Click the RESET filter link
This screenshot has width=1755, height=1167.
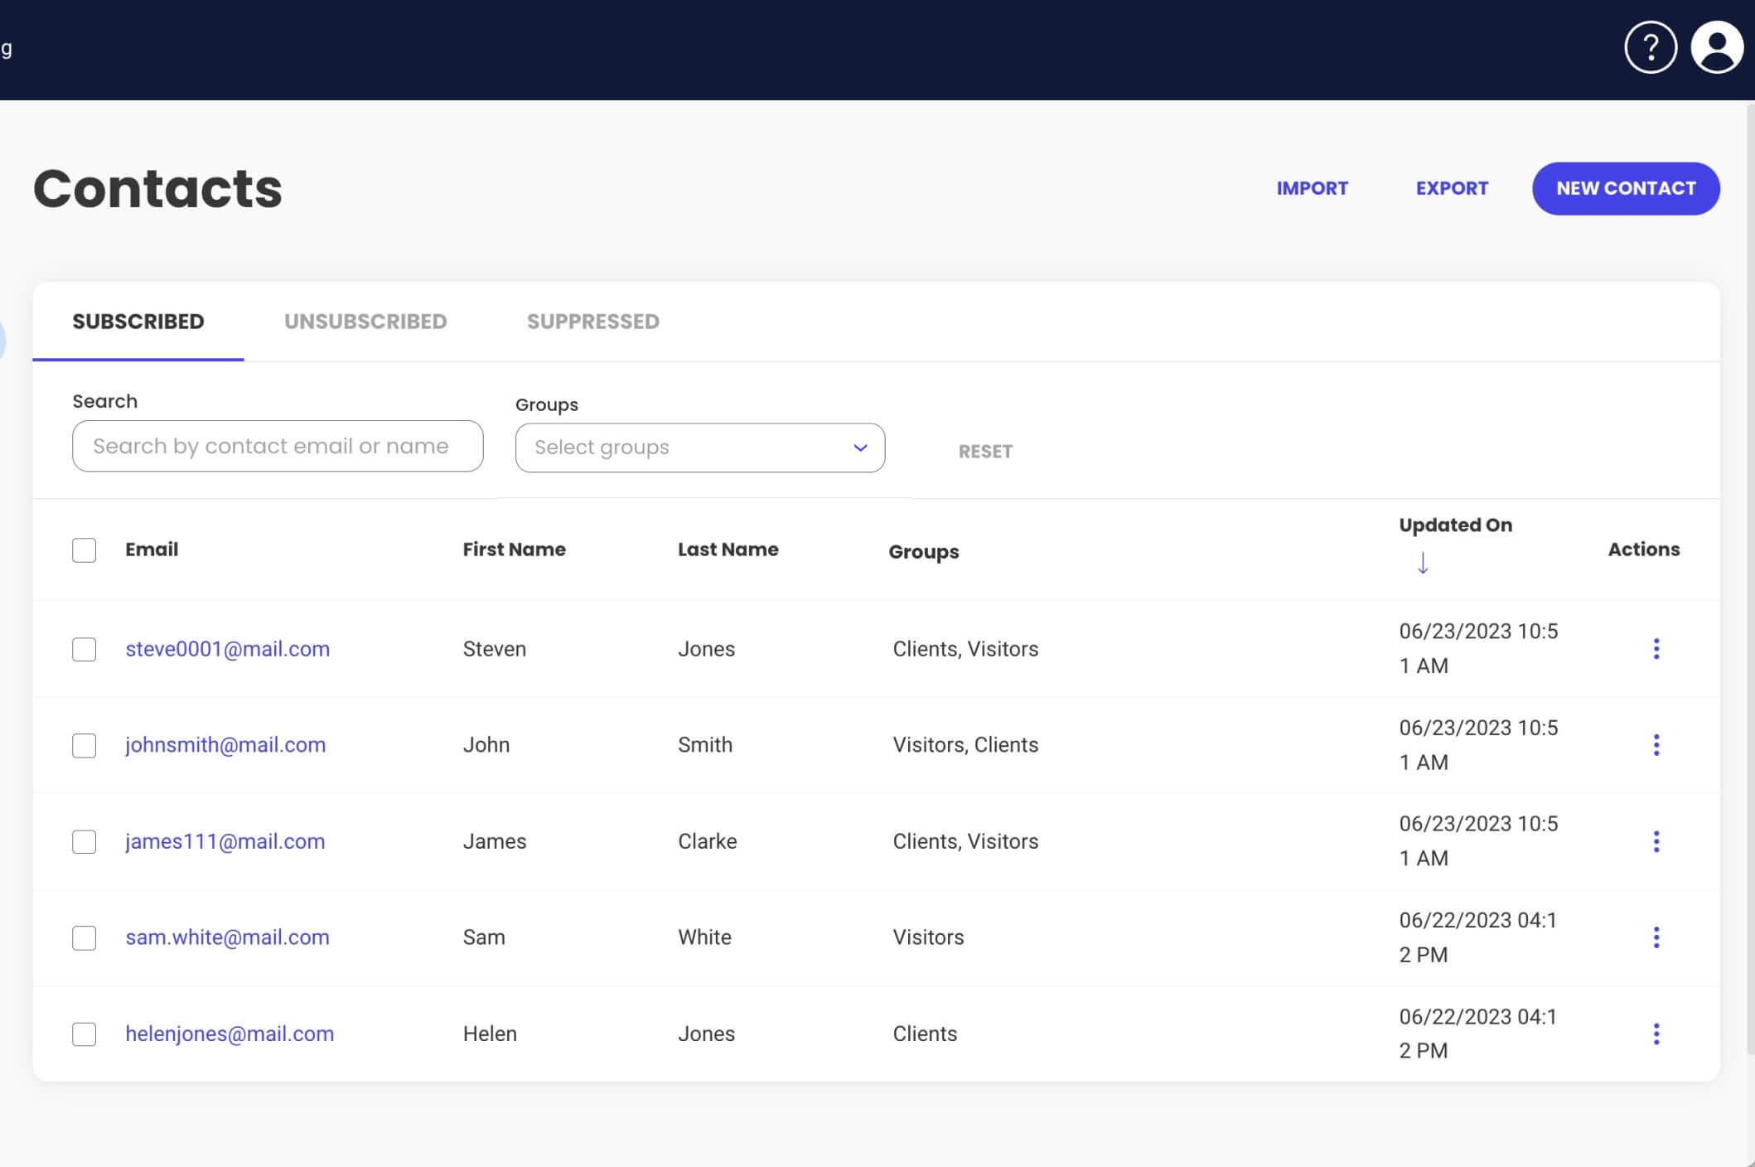click(984, 451)
